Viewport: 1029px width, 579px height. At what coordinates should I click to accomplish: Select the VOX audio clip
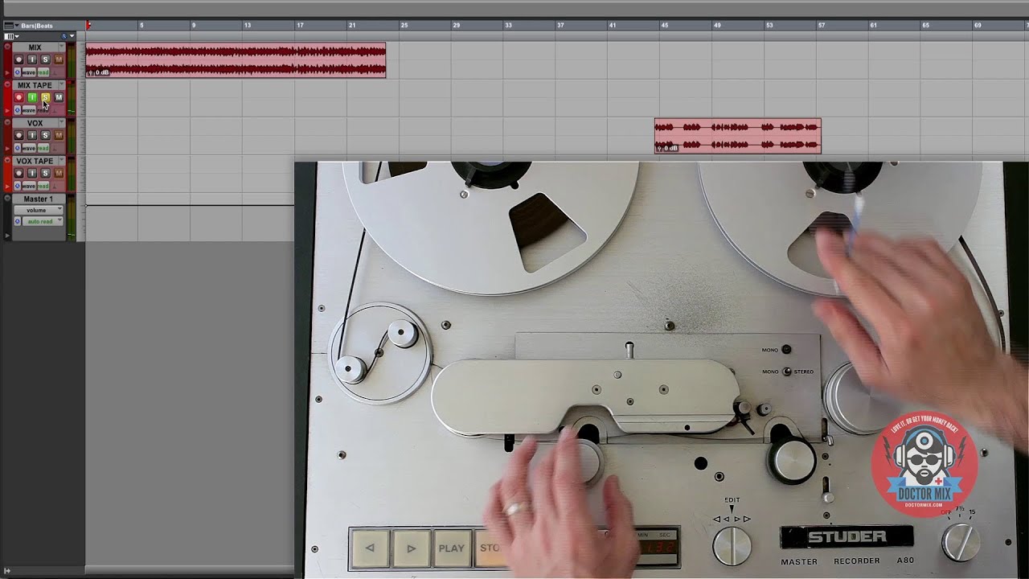738,136
